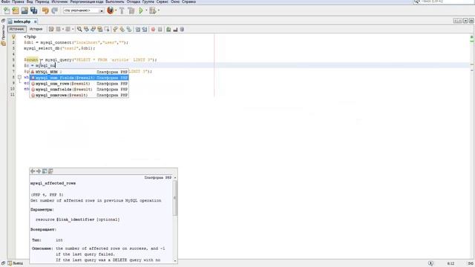Switch to the Источник source view
The width and height of the screenshot is (475, 267).
click(17, 29)
